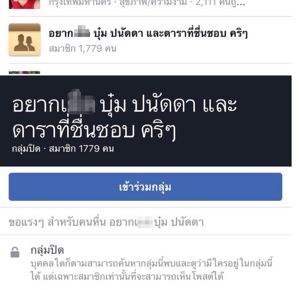The height and width of the screenshot is (290, 299).
Task: Open the green partial thumbnail below group result
Action: (25, 72)
